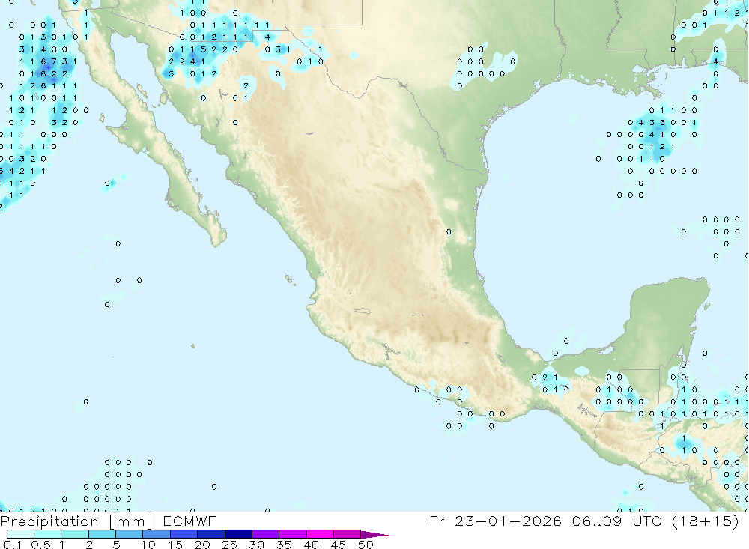The image size is (749, 549).
Task: Click the "10" legend scale label
Action: [148, 545]
